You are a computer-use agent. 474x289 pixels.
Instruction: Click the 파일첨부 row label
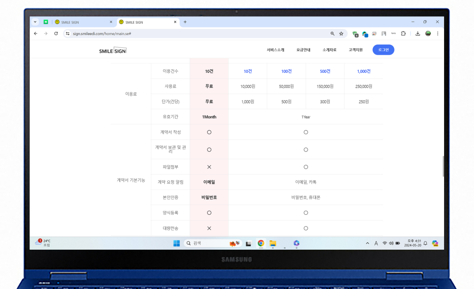tap(170, 167)
